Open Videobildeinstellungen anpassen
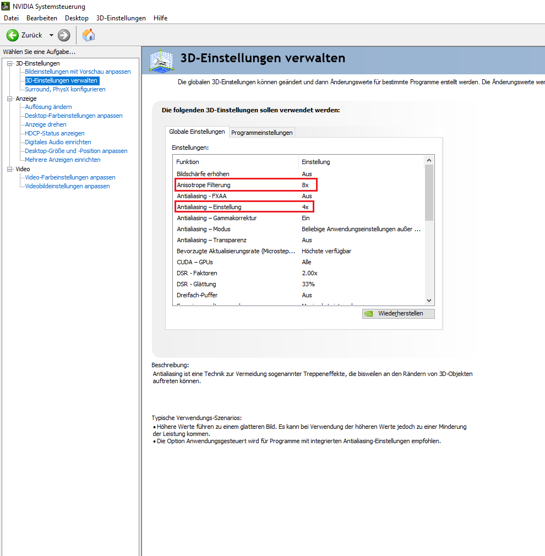This screenshot has height=556, width=545. pos(67,186)
